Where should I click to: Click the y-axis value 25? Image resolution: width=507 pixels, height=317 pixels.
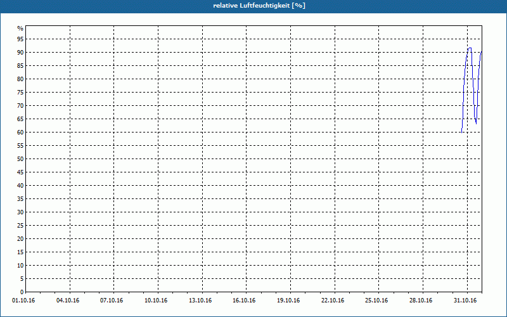(20, 226)
